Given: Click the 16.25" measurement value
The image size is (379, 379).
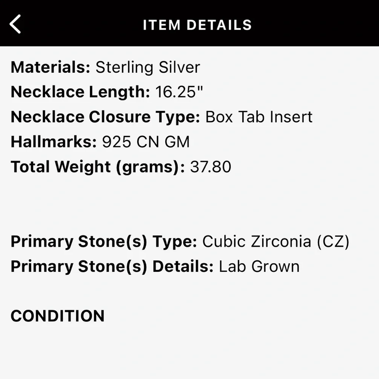Looking at the screenshot, I should tap(180, 92).
